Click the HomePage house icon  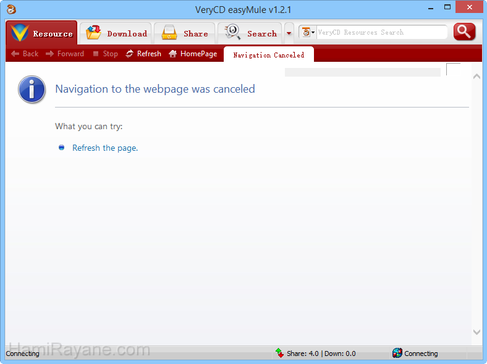172,54
